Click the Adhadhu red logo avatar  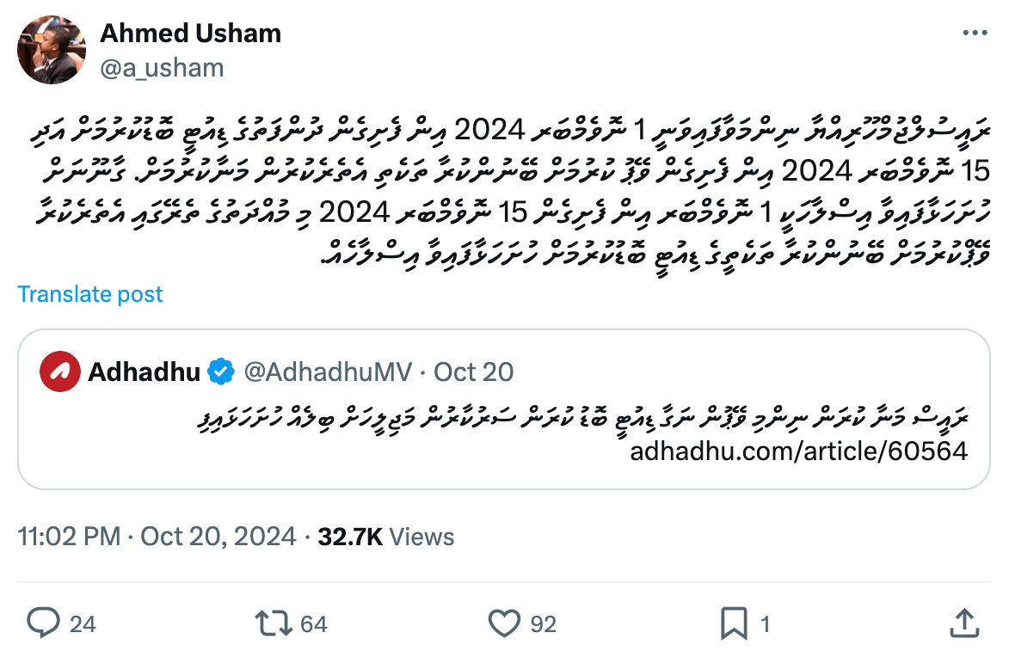[60, 372]
